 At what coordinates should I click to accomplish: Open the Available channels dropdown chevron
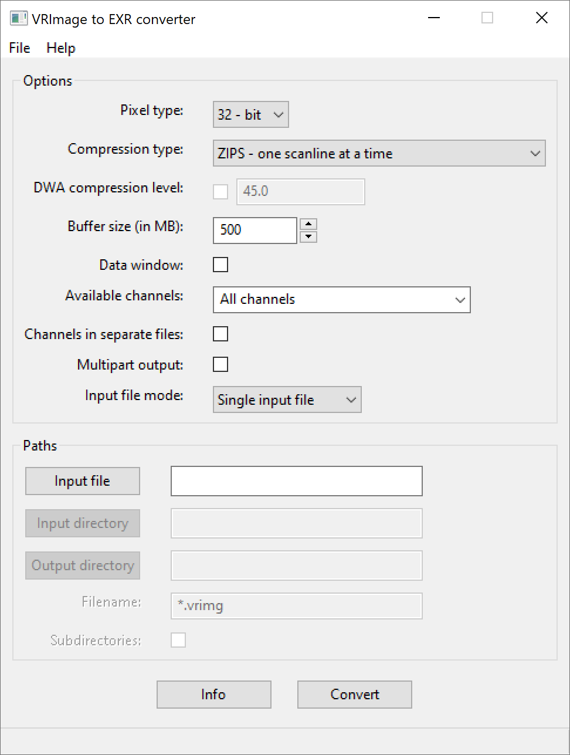[460, 300]
